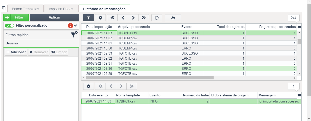The height and width of the screenshot is (121, 311).
Task: Select the 20/07/2021 09:32 import row
Action: pyautogui.click(x=189, y=58)
